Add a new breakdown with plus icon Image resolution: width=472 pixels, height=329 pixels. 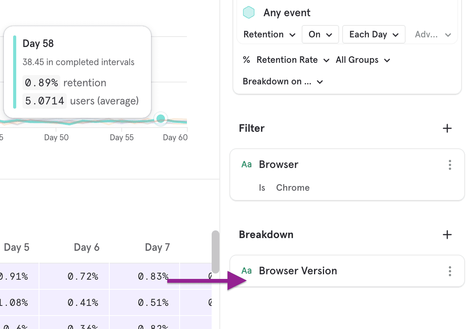pos(447,235)
